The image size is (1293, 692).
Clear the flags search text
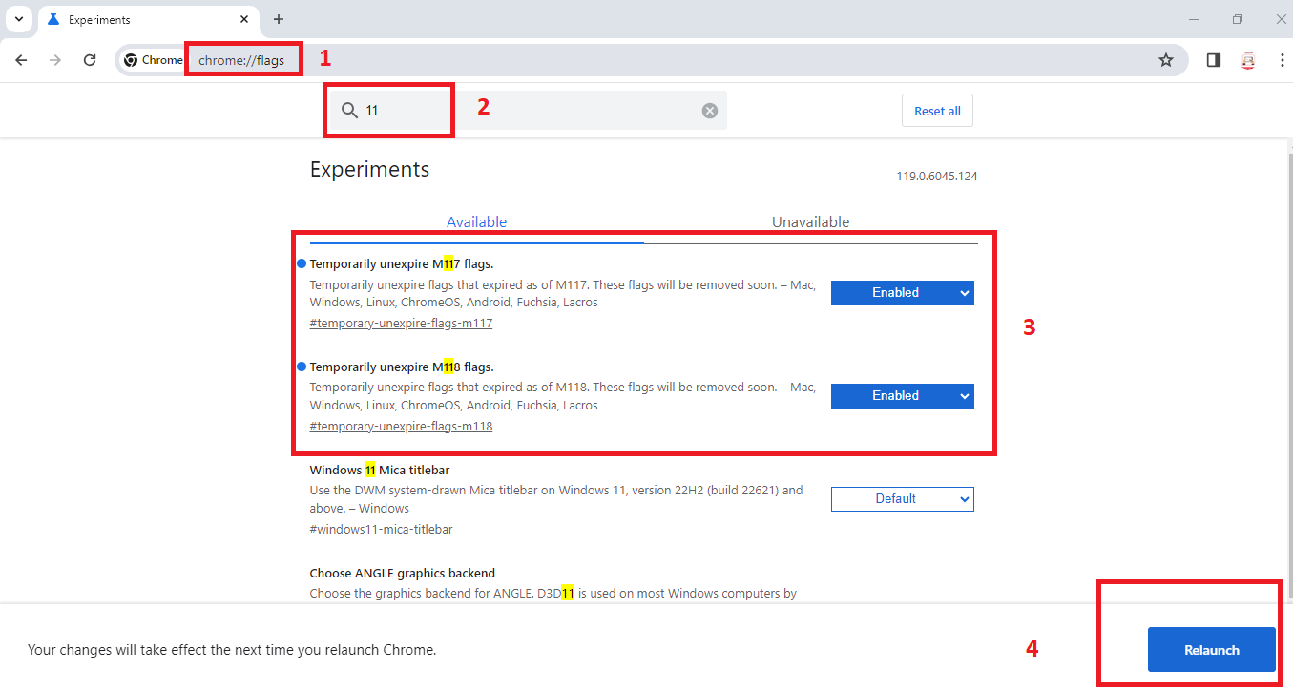710,111
